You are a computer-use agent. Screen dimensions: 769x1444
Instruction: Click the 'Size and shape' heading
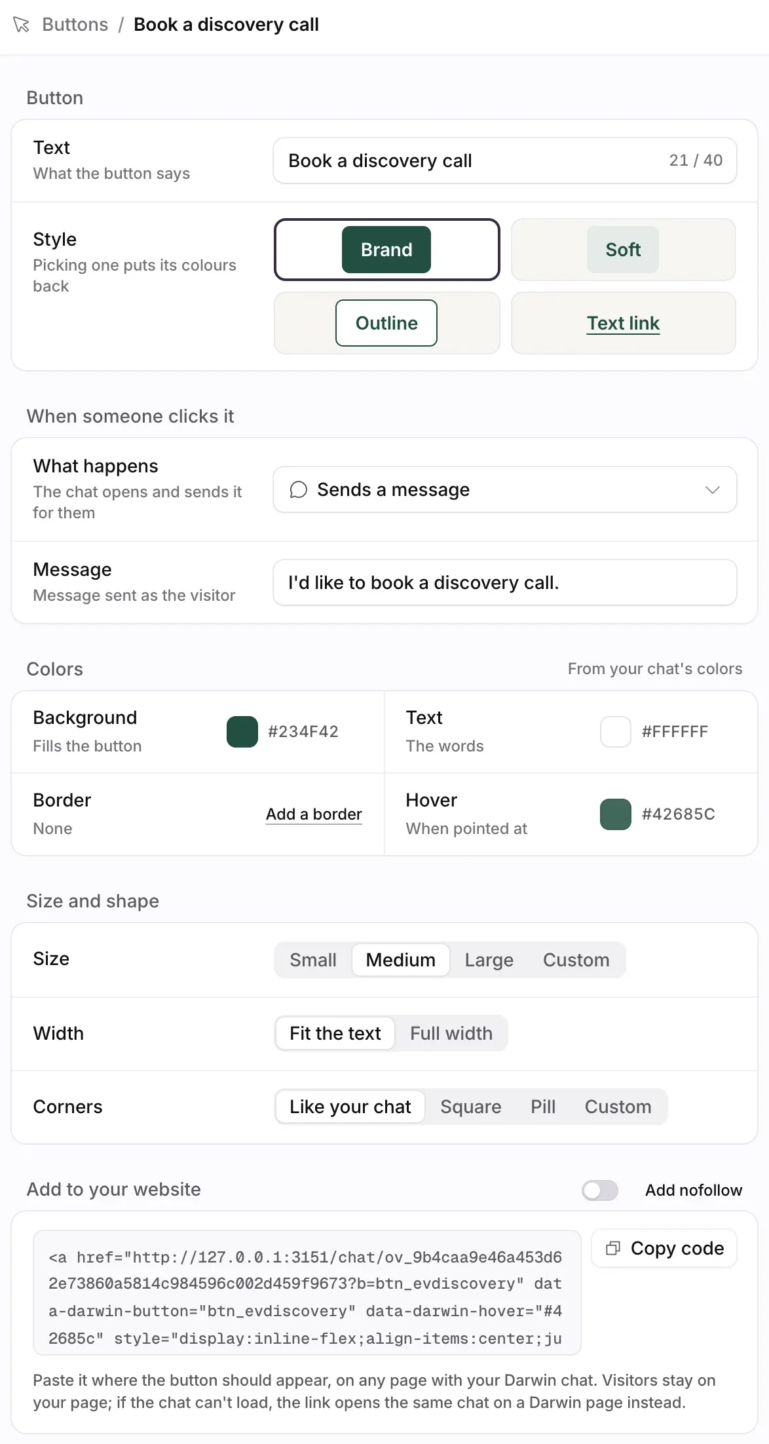coord(93,901)
